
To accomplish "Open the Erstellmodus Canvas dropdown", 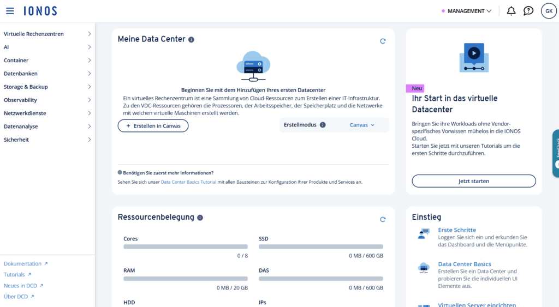I will 362,125.
